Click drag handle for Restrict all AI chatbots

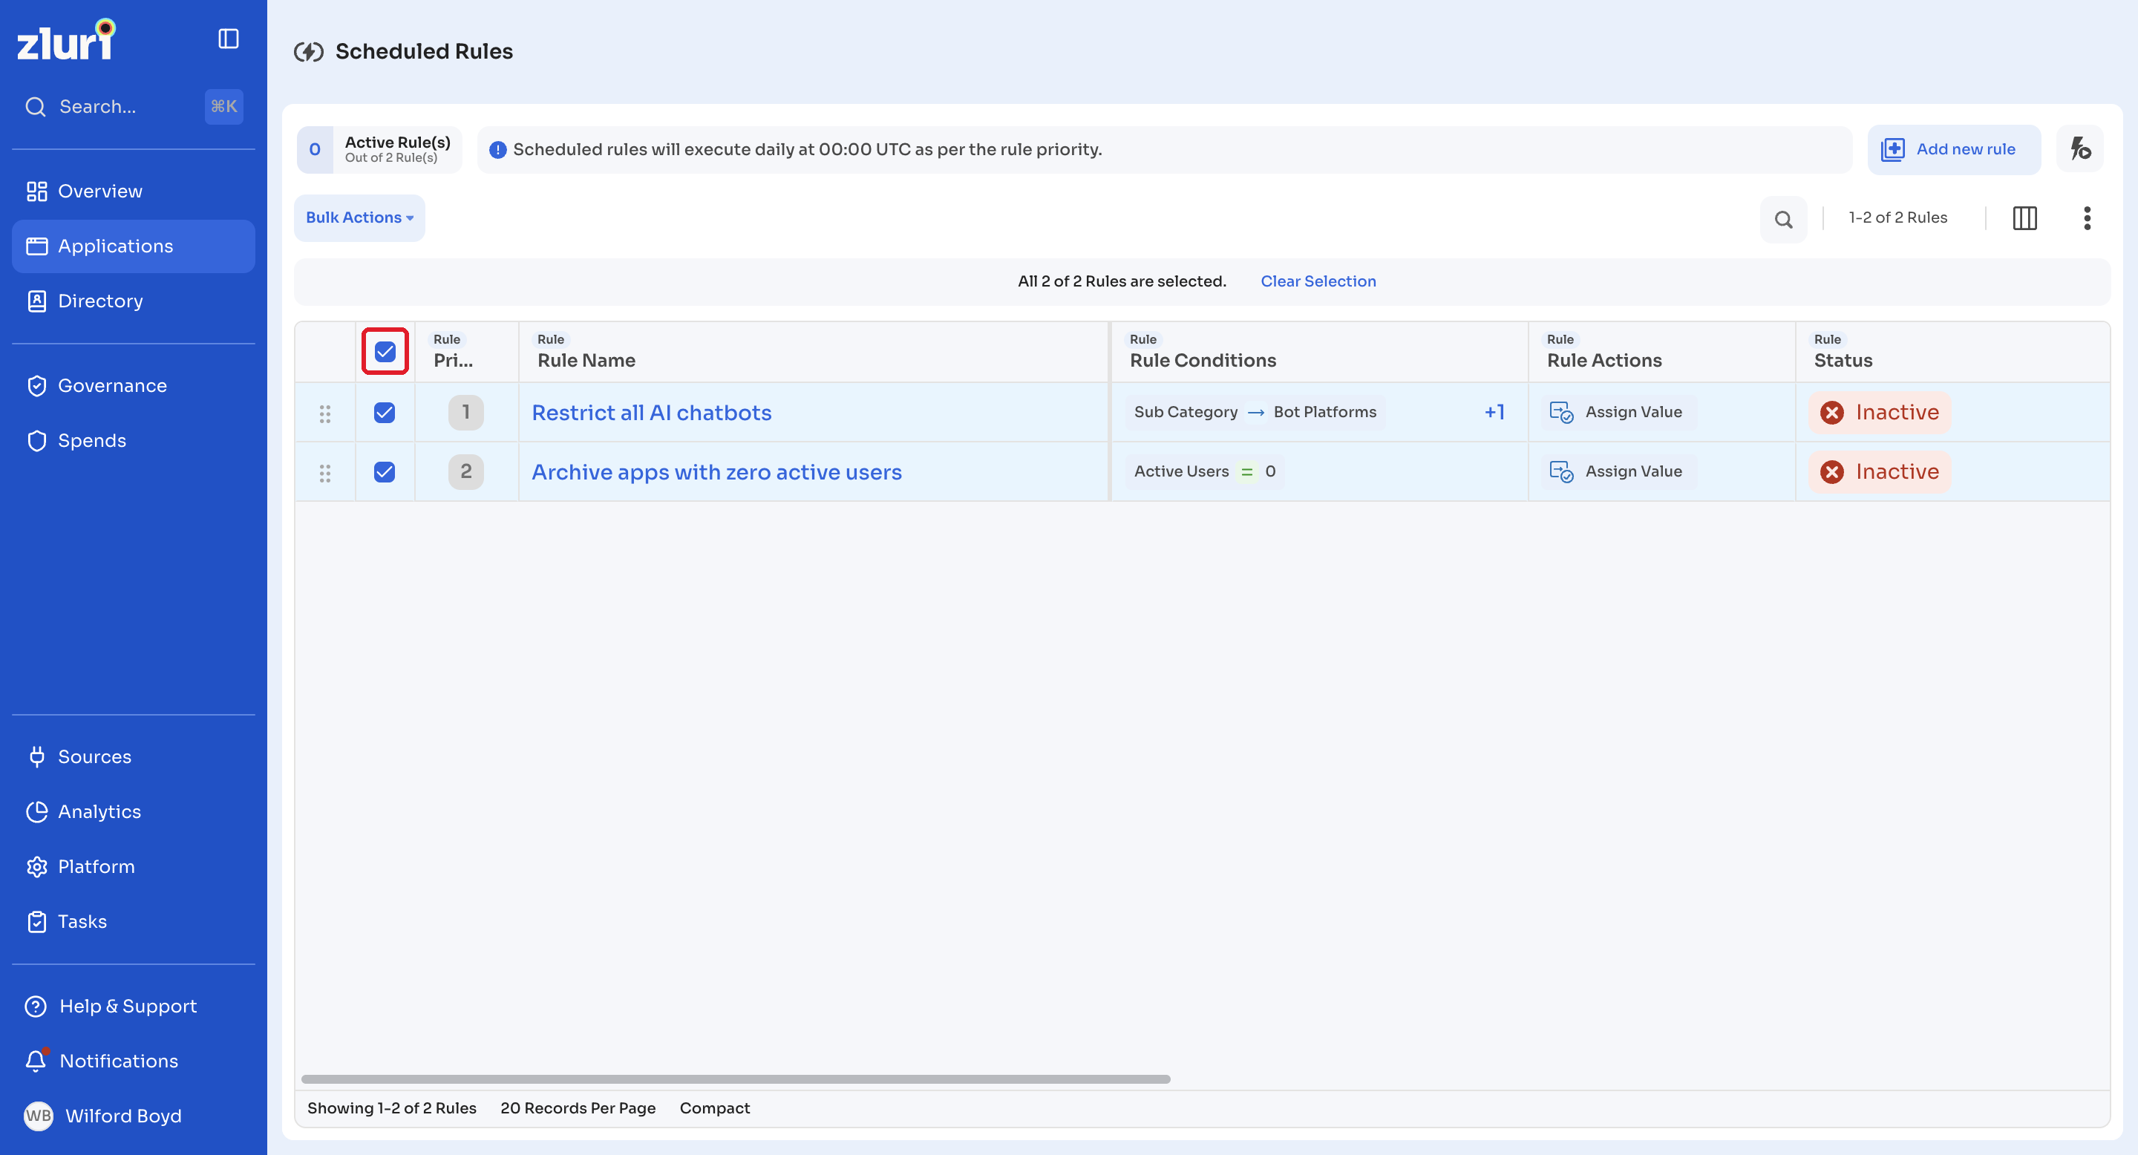[325, 413]
